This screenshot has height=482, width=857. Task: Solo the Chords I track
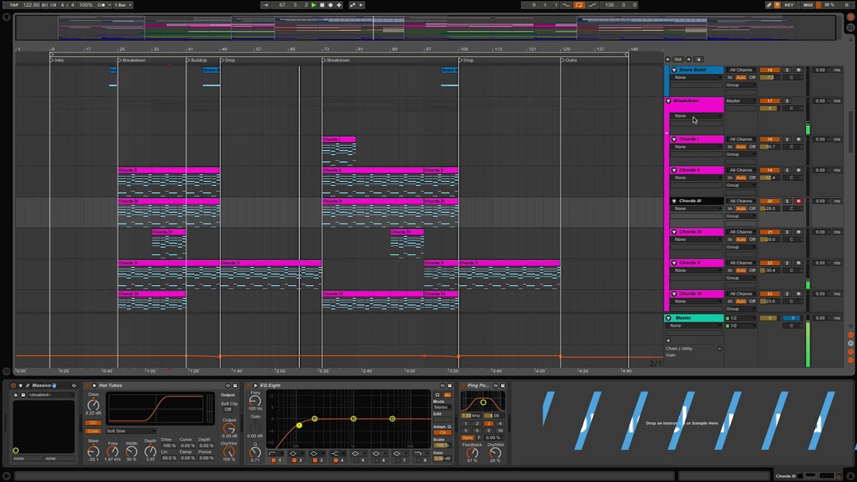click(787, 139)
